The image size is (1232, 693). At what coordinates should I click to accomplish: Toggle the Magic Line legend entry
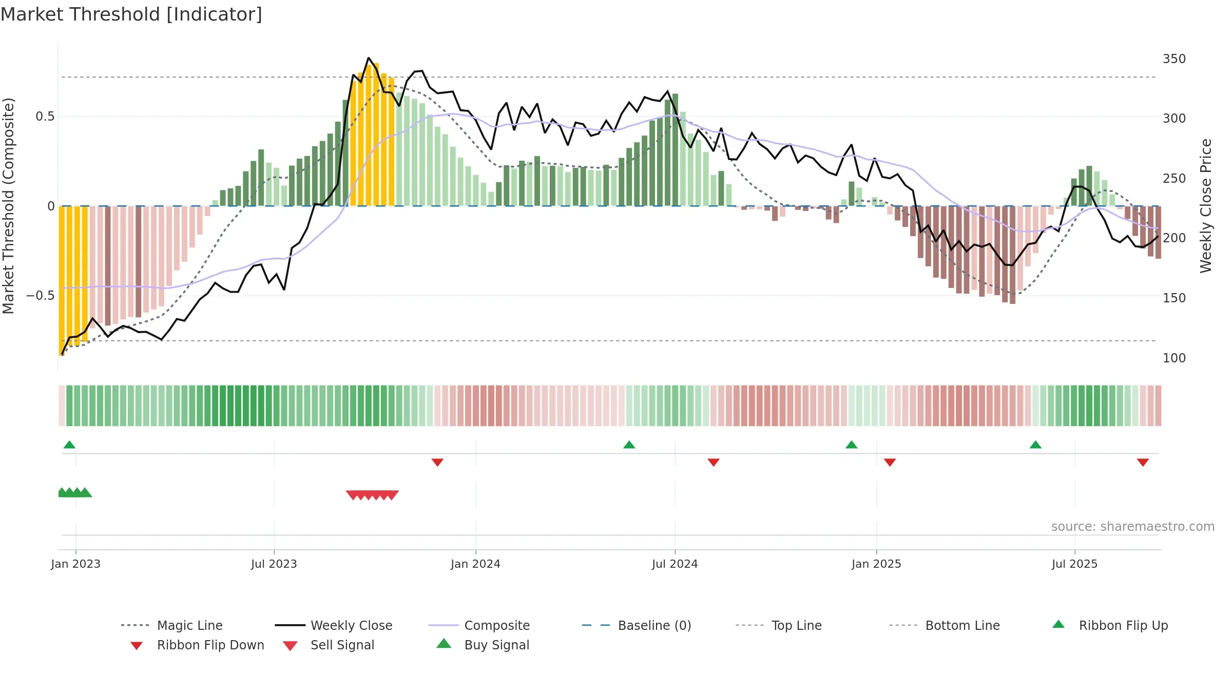(172, 625)
